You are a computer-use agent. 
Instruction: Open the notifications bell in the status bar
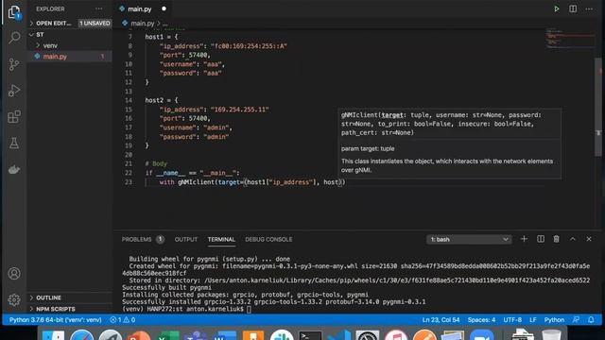coord(591,319)
